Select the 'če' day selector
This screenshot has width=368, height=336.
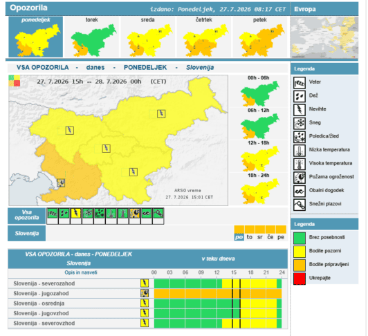[x=270, y=237]
